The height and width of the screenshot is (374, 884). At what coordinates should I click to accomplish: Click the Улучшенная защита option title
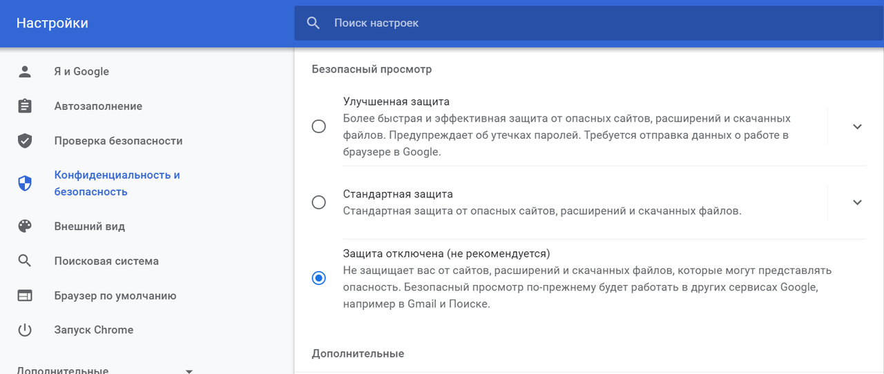(x=396, y=101)
